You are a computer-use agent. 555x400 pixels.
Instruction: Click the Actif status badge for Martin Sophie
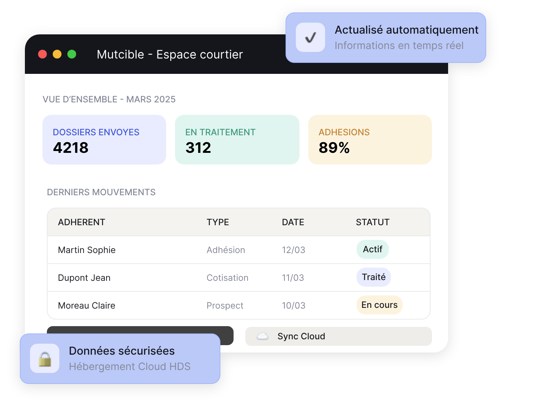click(x=373, y=249)
